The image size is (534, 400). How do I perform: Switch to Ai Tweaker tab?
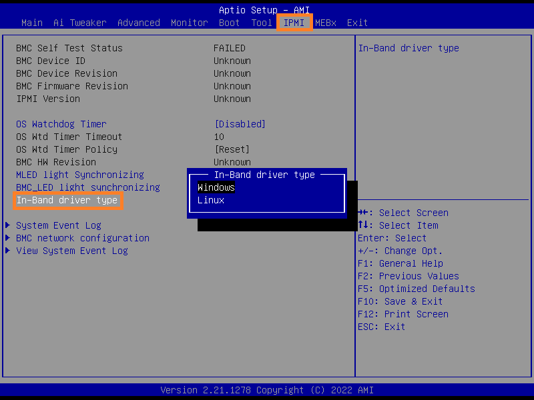click(x=79, y=23)
